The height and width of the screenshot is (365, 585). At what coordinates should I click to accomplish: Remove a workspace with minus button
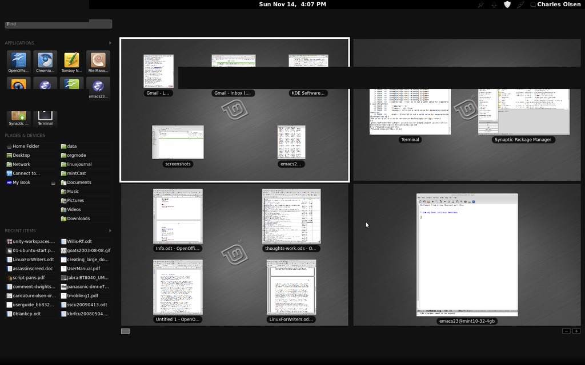[566, 331]
